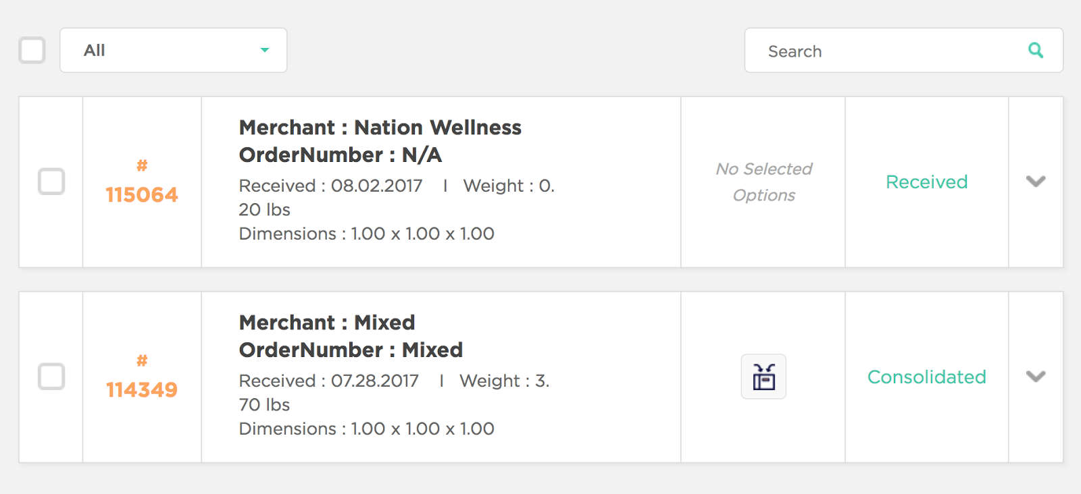Click the OrderNumber : Mixed line
The height and width of the screenshot is (494, 1081).
pyautogui.click(x=351, y=350)
